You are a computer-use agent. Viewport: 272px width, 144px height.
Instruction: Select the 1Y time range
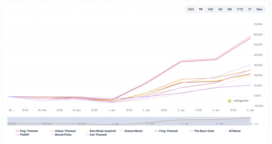(x=250, y=9)
